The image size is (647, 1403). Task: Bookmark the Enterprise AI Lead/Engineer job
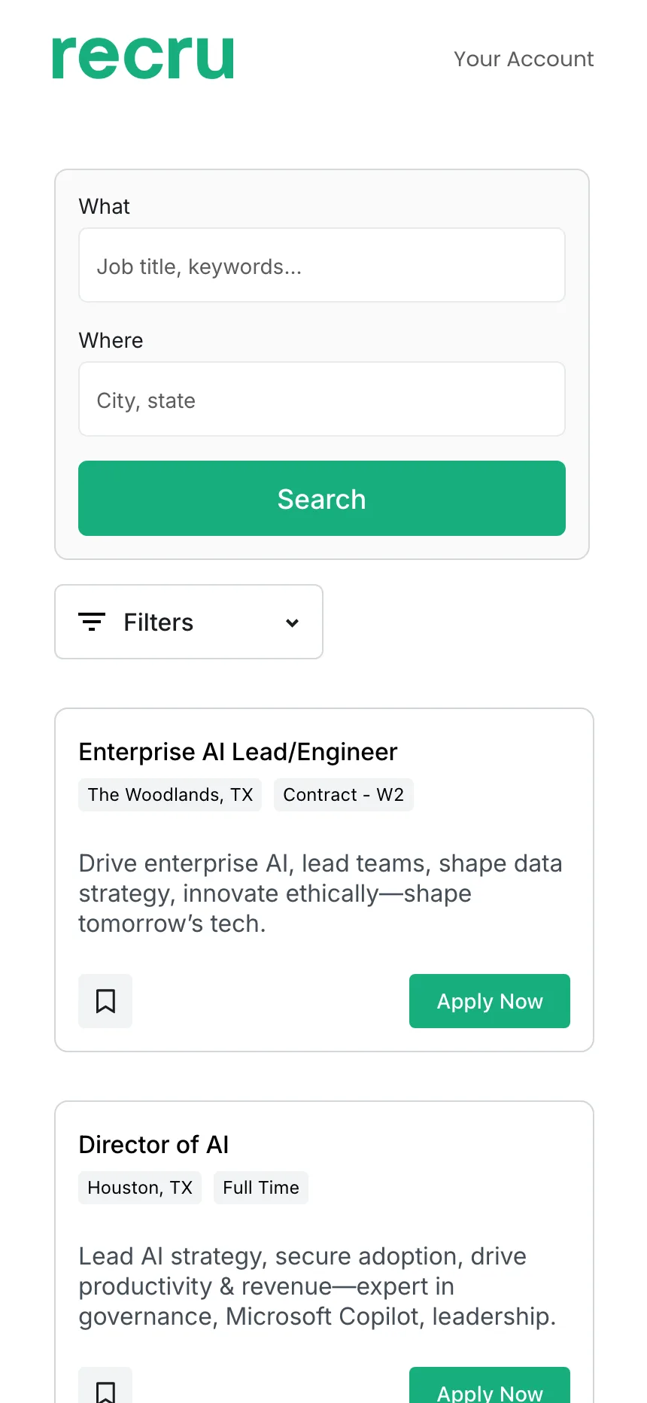point(105,1001)
